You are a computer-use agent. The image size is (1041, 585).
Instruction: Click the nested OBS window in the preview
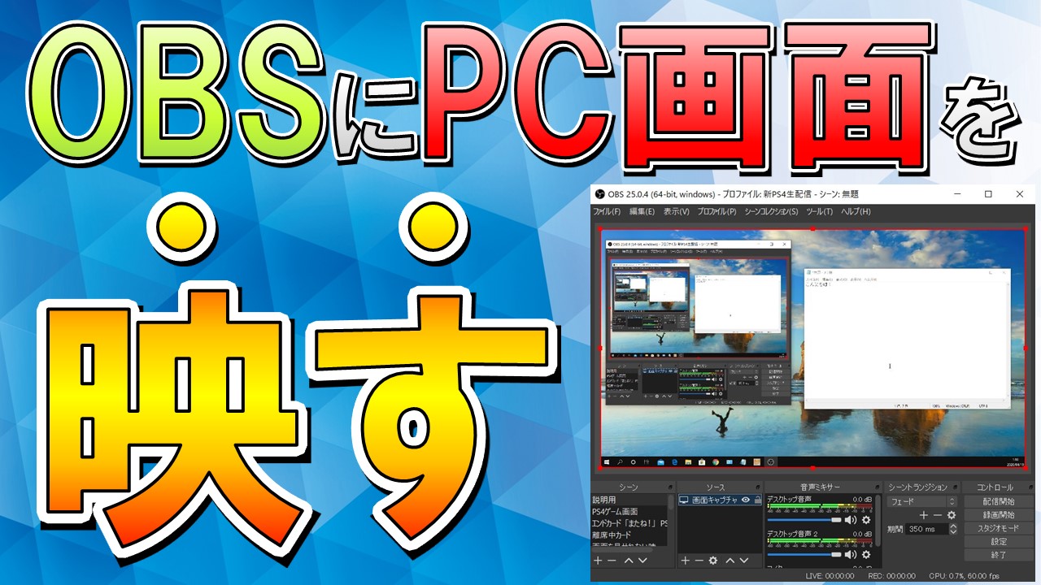697,323
